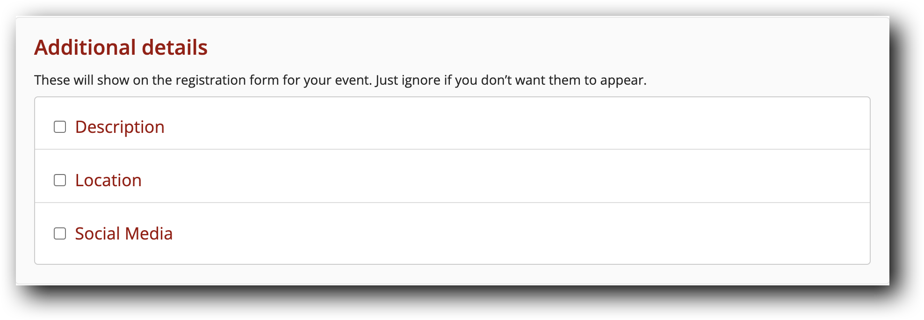Click the registration form instruction text

pyautogui.click(x=340, y=80)
